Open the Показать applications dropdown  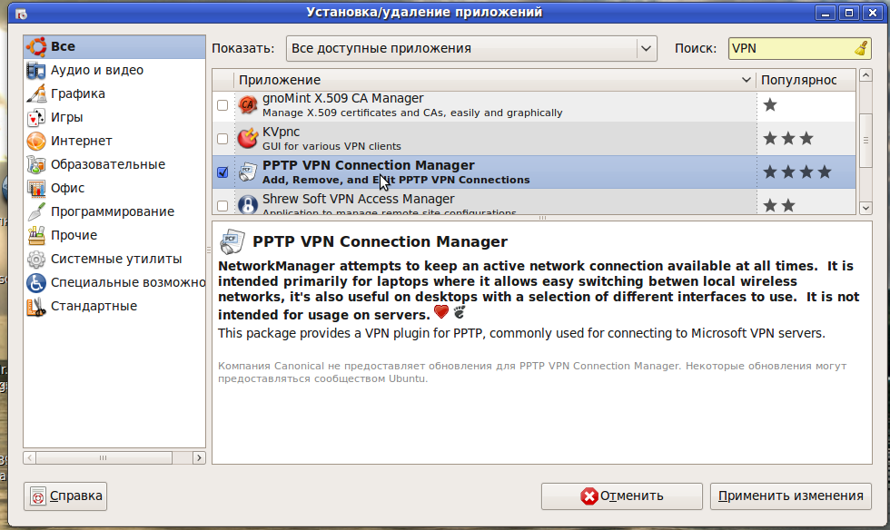(x=471, y=48)
